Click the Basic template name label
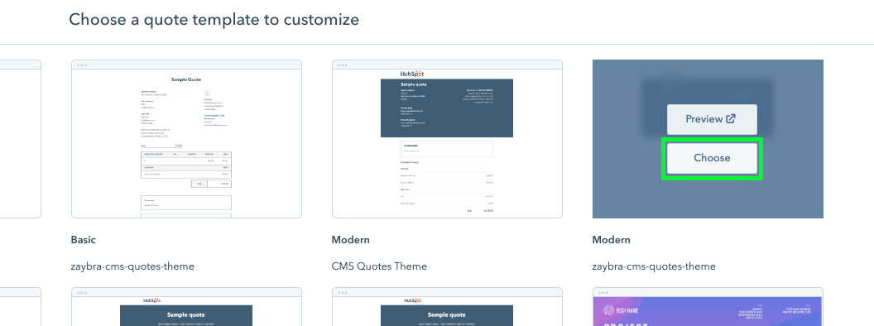 click(x=83, y=240)
